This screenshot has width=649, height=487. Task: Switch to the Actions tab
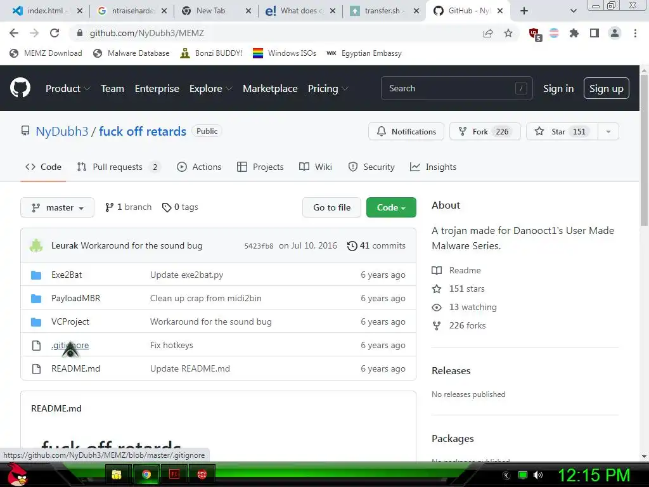click(199, 167)
